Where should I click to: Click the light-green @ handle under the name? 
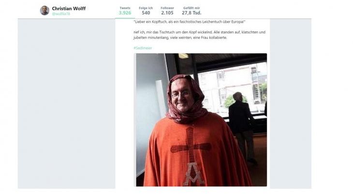(x=61, y=14)
